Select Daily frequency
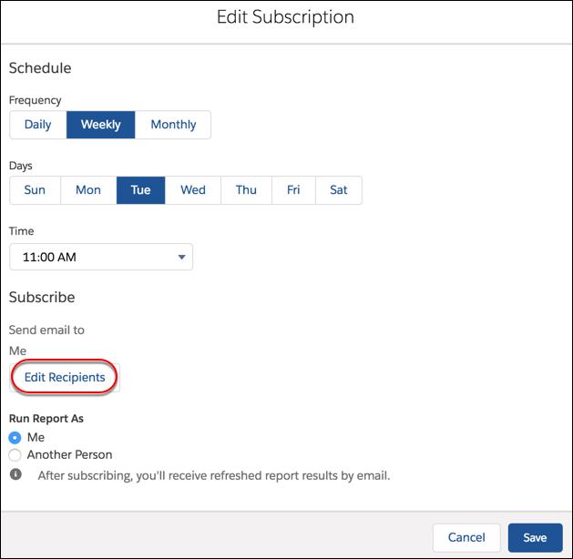Image resolution: width=573 pixels, height=559 pixels. coord(37,125)
